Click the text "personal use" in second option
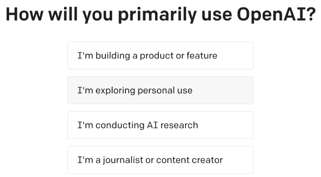This screenshot has height=177, width=321. pyautogui.click(x=165, y=91)
